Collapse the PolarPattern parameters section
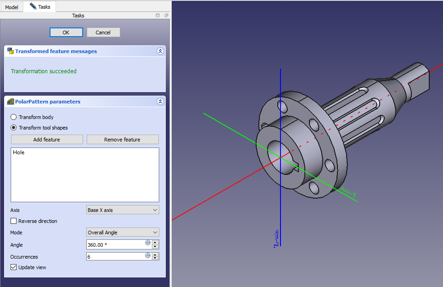This screenshot has width=443, height=287. 160,102
